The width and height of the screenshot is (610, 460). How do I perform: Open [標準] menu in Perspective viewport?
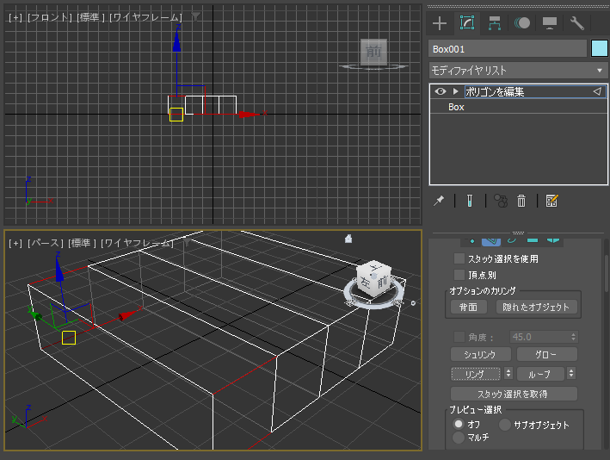(82, 243)
